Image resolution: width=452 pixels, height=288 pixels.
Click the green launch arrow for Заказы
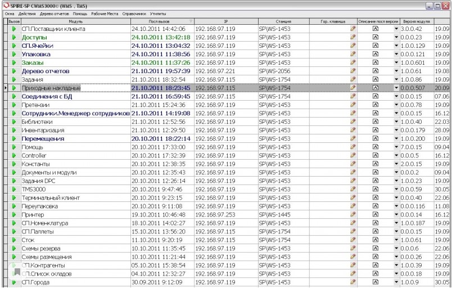(13, 62)
